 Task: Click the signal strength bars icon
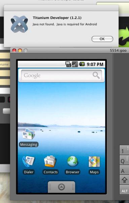[x=75, y=64]
